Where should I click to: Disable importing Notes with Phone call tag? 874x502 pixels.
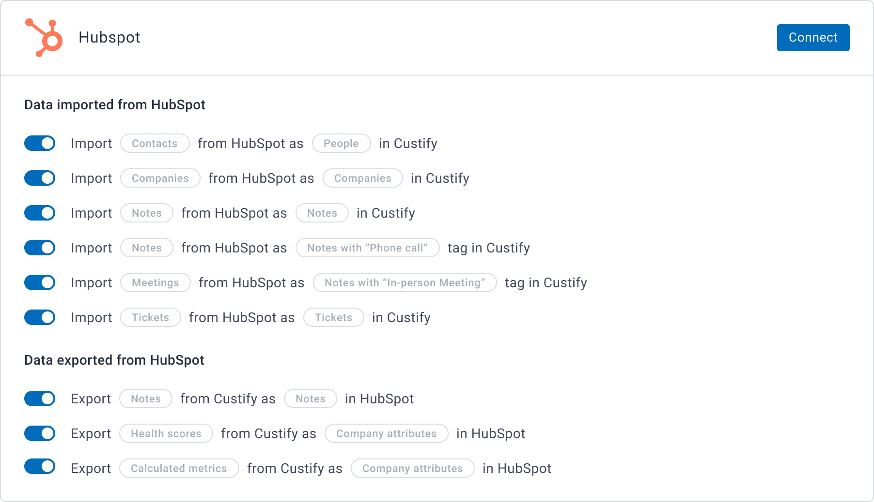tap(40, 248)
